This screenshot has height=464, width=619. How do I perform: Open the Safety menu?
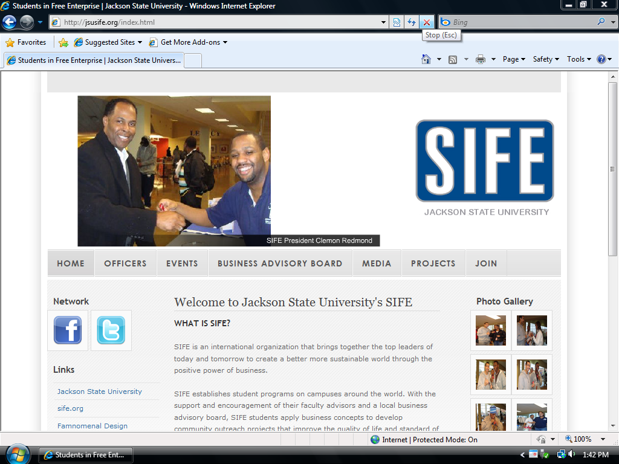click(x=546, y=59)
